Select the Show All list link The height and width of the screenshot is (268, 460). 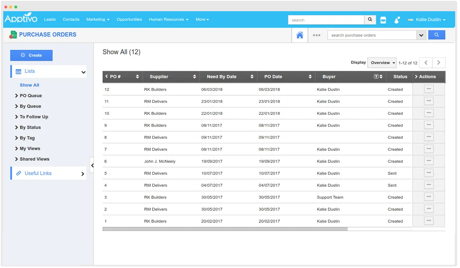coord(30,85)
